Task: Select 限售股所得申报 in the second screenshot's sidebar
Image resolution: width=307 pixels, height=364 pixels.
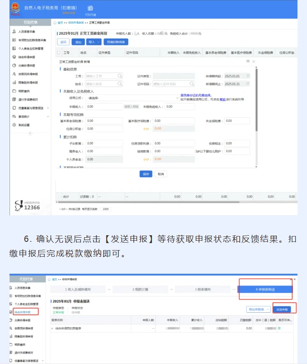Action: click(x=24, y=337)
